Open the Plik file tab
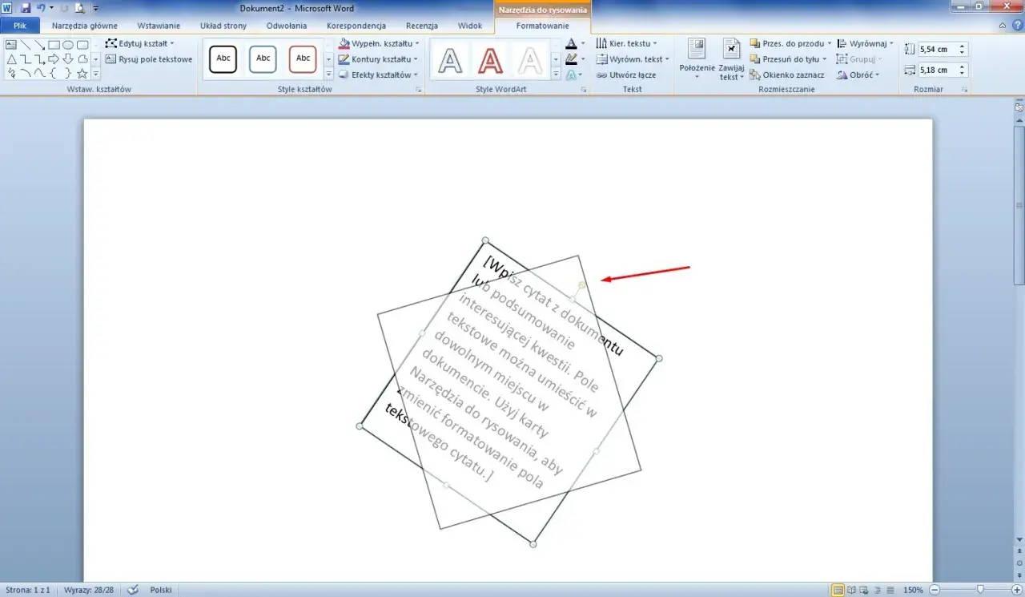1025x597 pixels. 20,26
